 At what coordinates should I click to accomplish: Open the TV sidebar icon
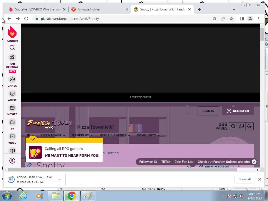(x=12, y=122)
